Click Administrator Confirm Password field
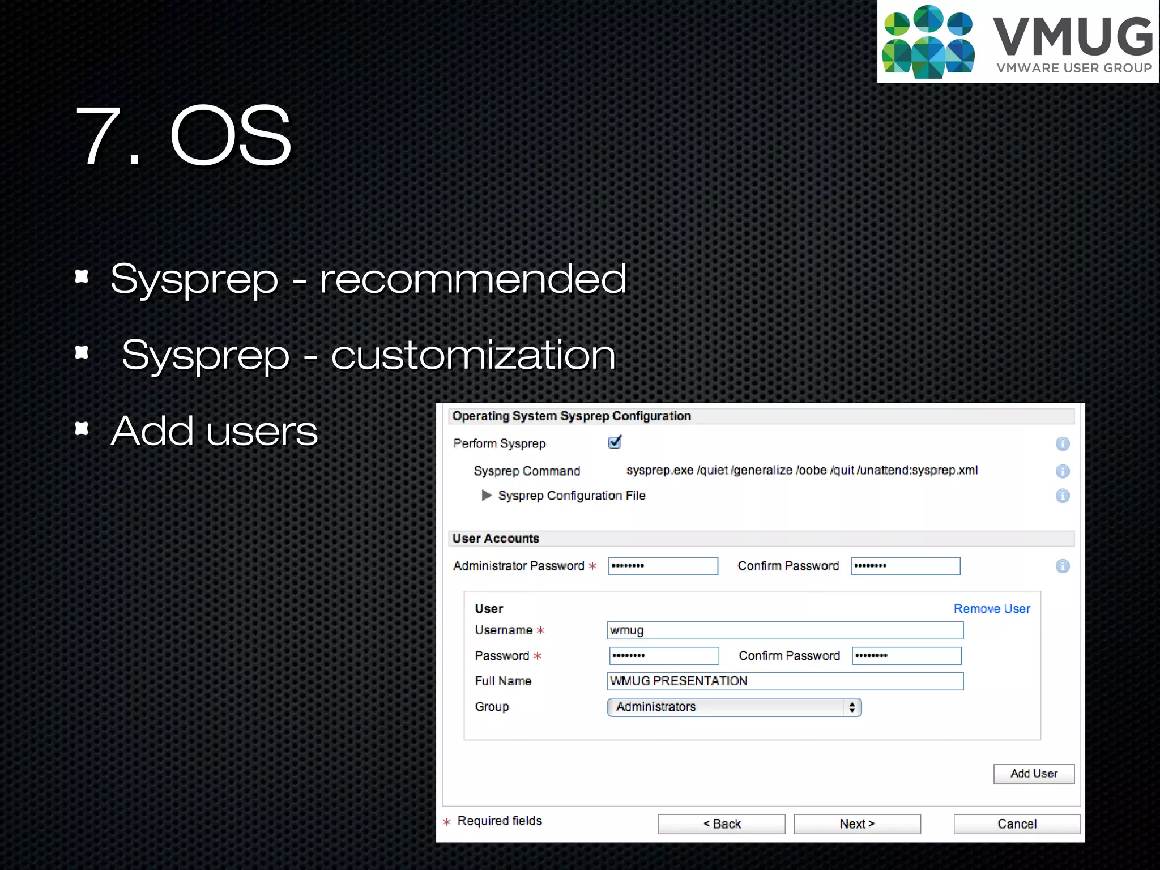This screenshot has height=870, width=1160. coord(906,566)
